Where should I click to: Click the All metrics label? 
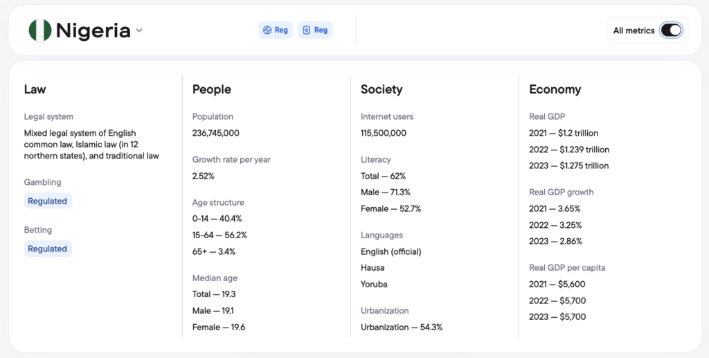point(634,30)
